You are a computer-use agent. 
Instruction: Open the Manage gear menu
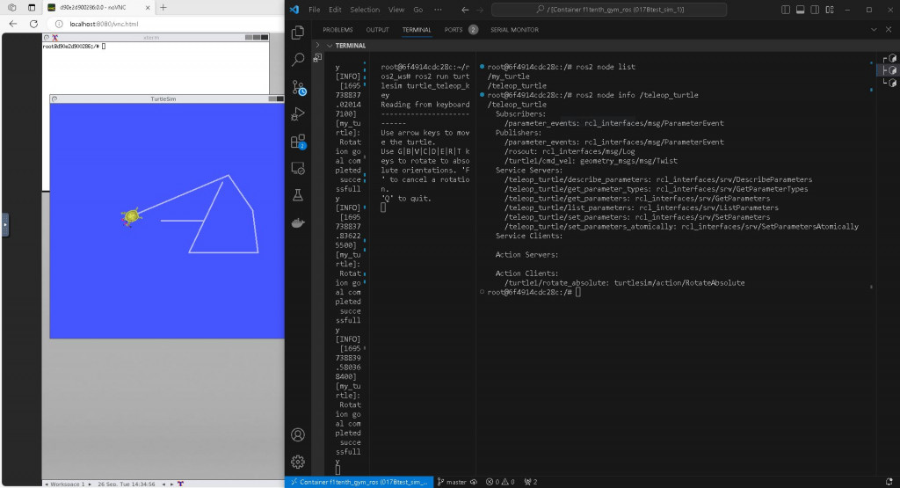click(298, 462)
